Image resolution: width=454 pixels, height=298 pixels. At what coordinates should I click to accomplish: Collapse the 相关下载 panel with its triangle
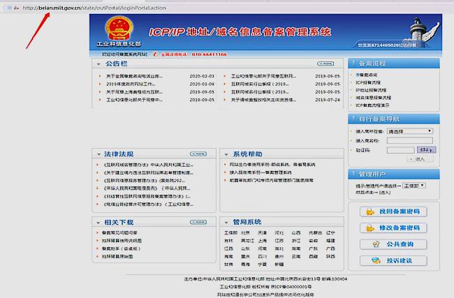tap(98, 223)
